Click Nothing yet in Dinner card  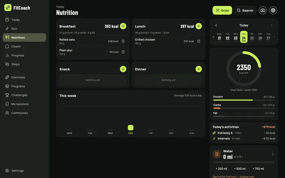coord(168,80)
